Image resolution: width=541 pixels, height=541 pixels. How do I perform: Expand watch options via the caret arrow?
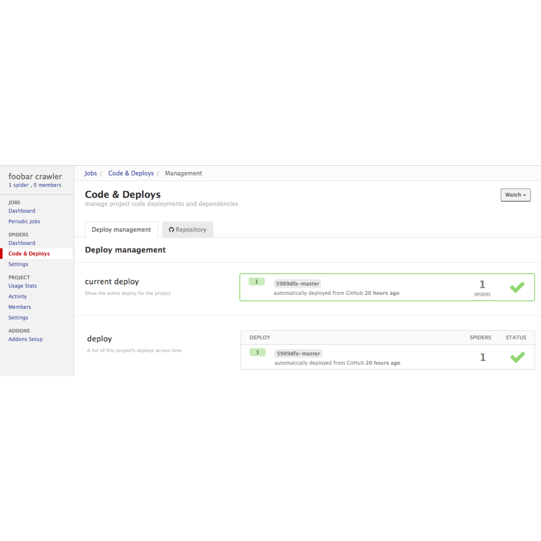click(524, 195)
